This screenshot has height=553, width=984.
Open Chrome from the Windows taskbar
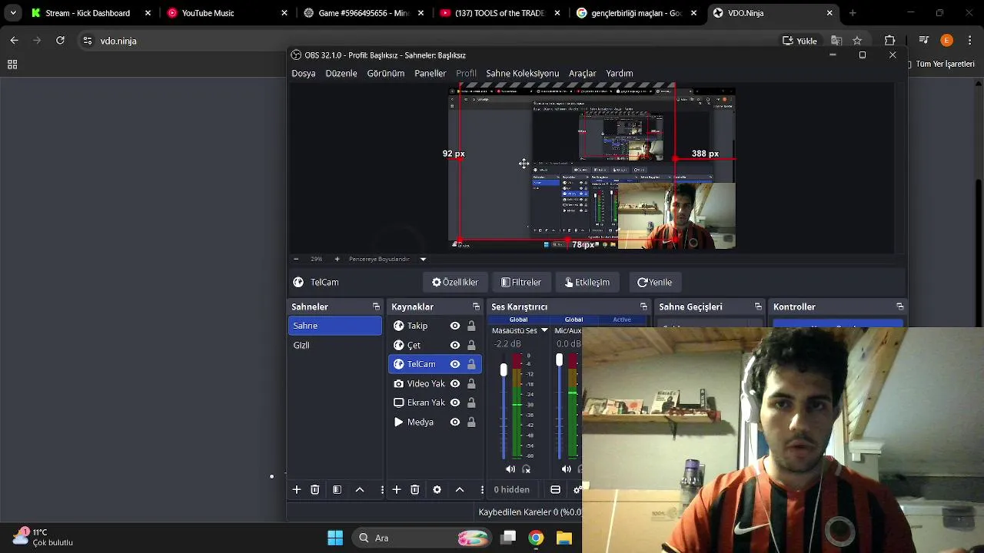tap(536, 538)
